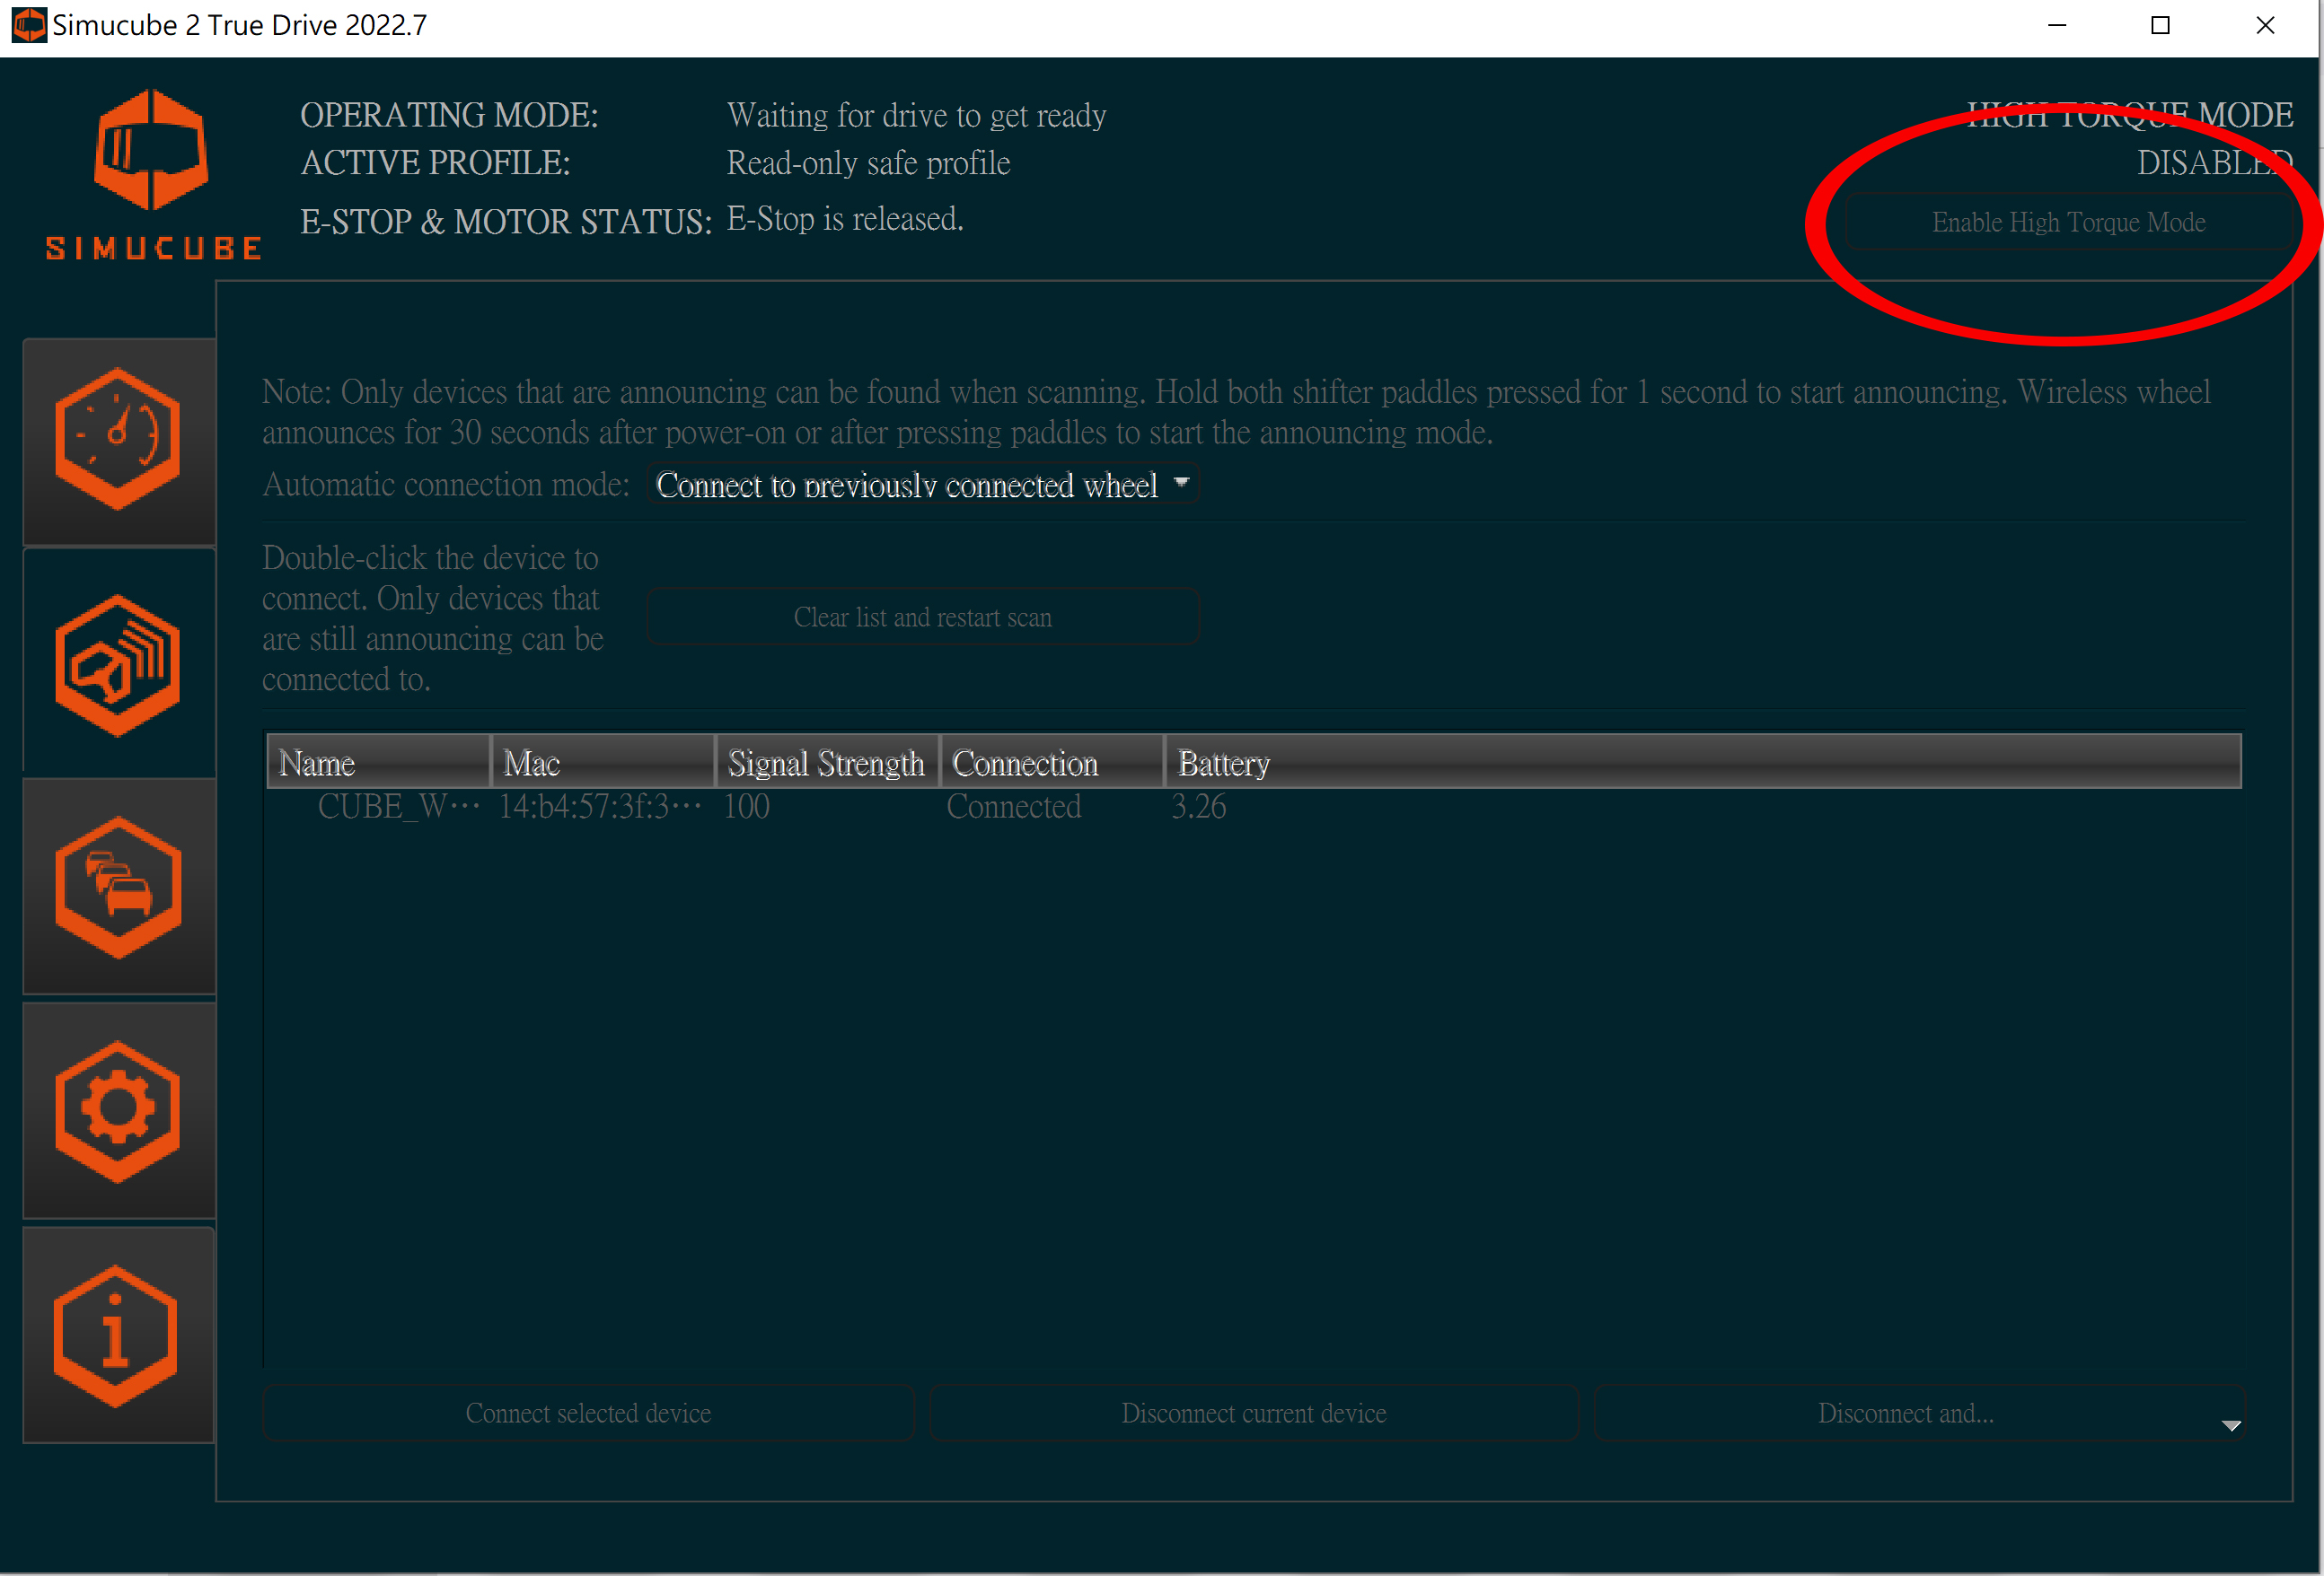The height and width of the screenshot is (1576, 2324).
Task: Click the battery value 3.26
Action: (x=1198, y=807)
